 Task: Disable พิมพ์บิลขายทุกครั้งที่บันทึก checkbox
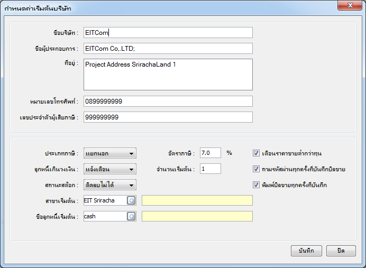[x=257, y=185]
